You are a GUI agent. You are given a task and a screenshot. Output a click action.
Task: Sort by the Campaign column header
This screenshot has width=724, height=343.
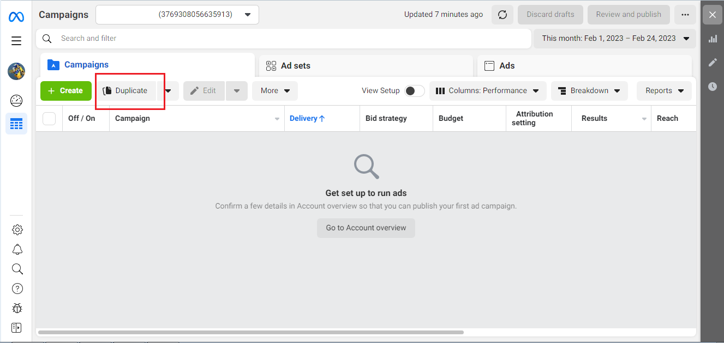click(197, 119)
